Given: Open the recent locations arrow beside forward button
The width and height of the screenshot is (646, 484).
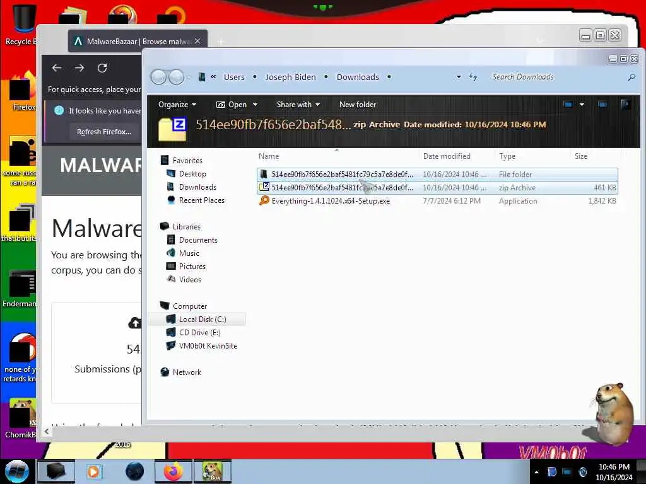Looking at the screenshot, I should click(x=189, y=77).
